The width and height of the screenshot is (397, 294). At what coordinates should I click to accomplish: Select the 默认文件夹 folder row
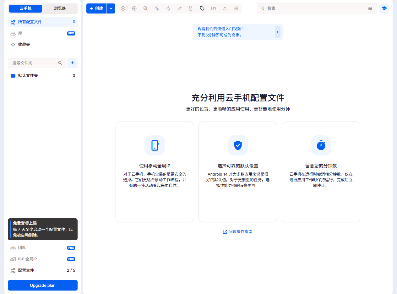tap(43, 76)
